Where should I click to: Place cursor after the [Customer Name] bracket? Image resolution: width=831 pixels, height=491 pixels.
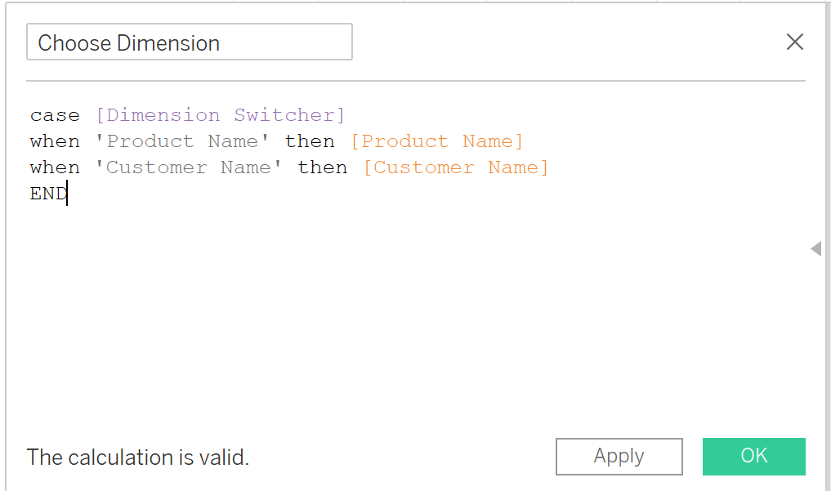pos(551,167)
